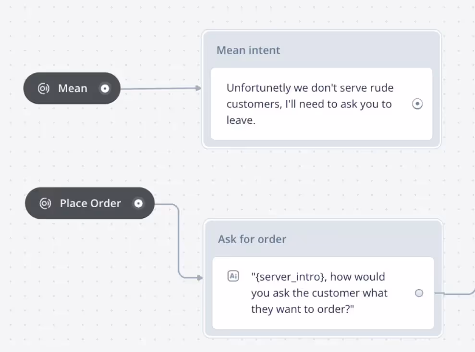Click the output port of server_intro prompt step

419,293
